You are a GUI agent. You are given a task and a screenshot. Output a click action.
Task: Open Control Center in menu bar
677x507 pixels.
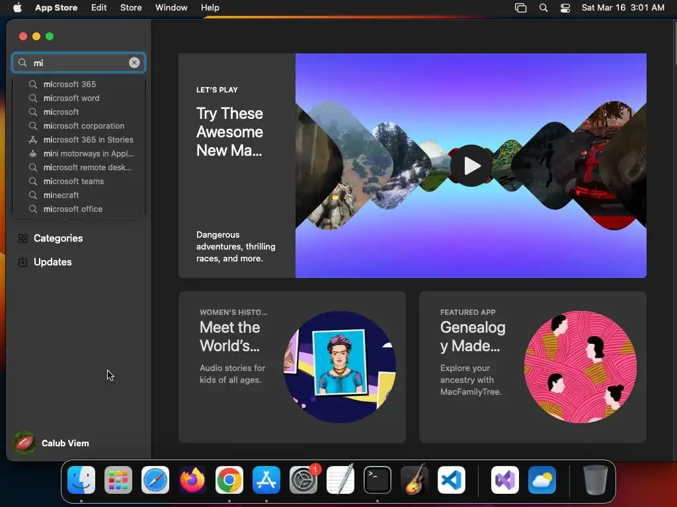tap(565, 8)
